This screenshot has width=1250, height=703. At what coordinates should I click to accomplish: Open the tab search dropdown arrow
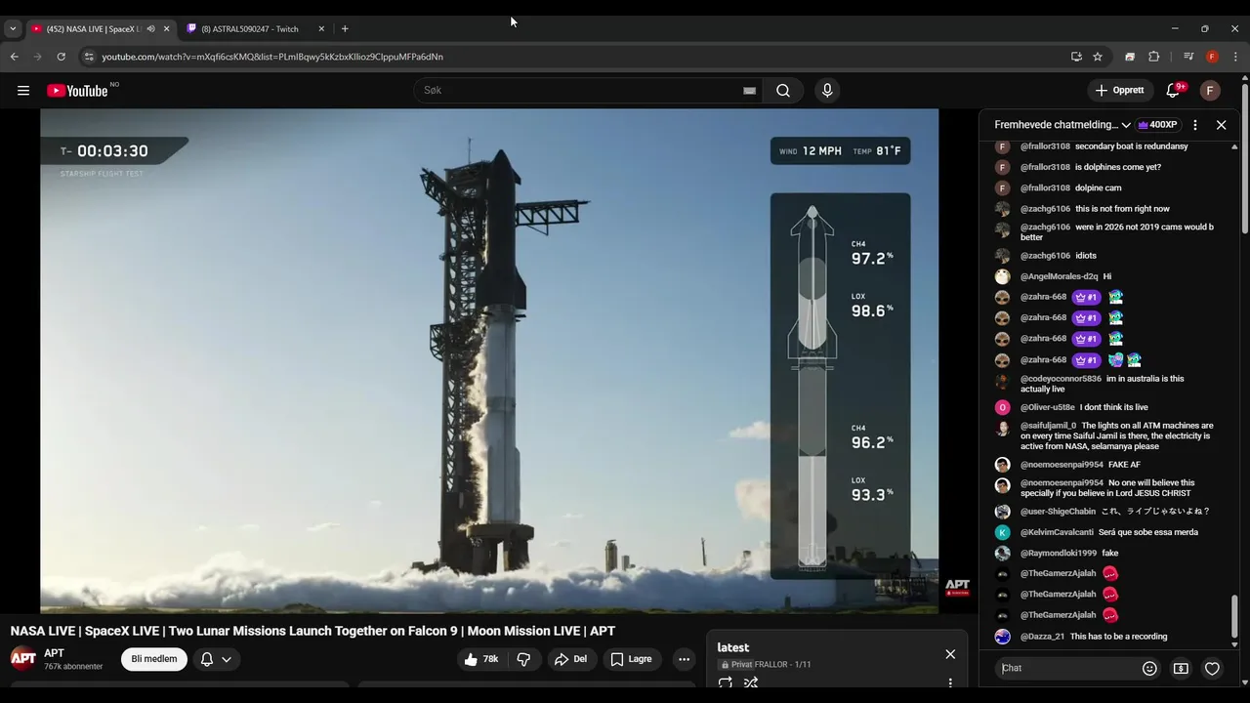point(13,29)
